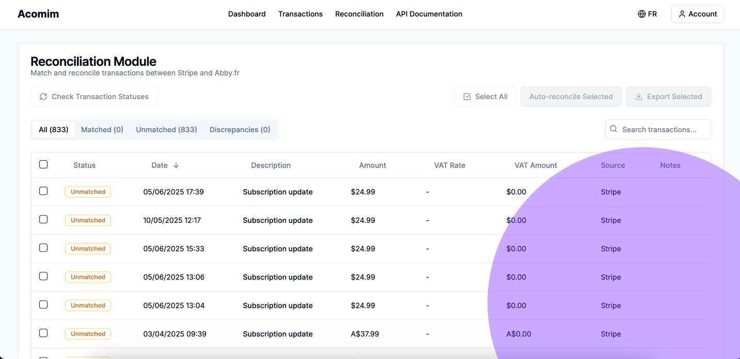Switch to the Discrepancies (0) tab
Screen dimensions: 740x359
240,130
